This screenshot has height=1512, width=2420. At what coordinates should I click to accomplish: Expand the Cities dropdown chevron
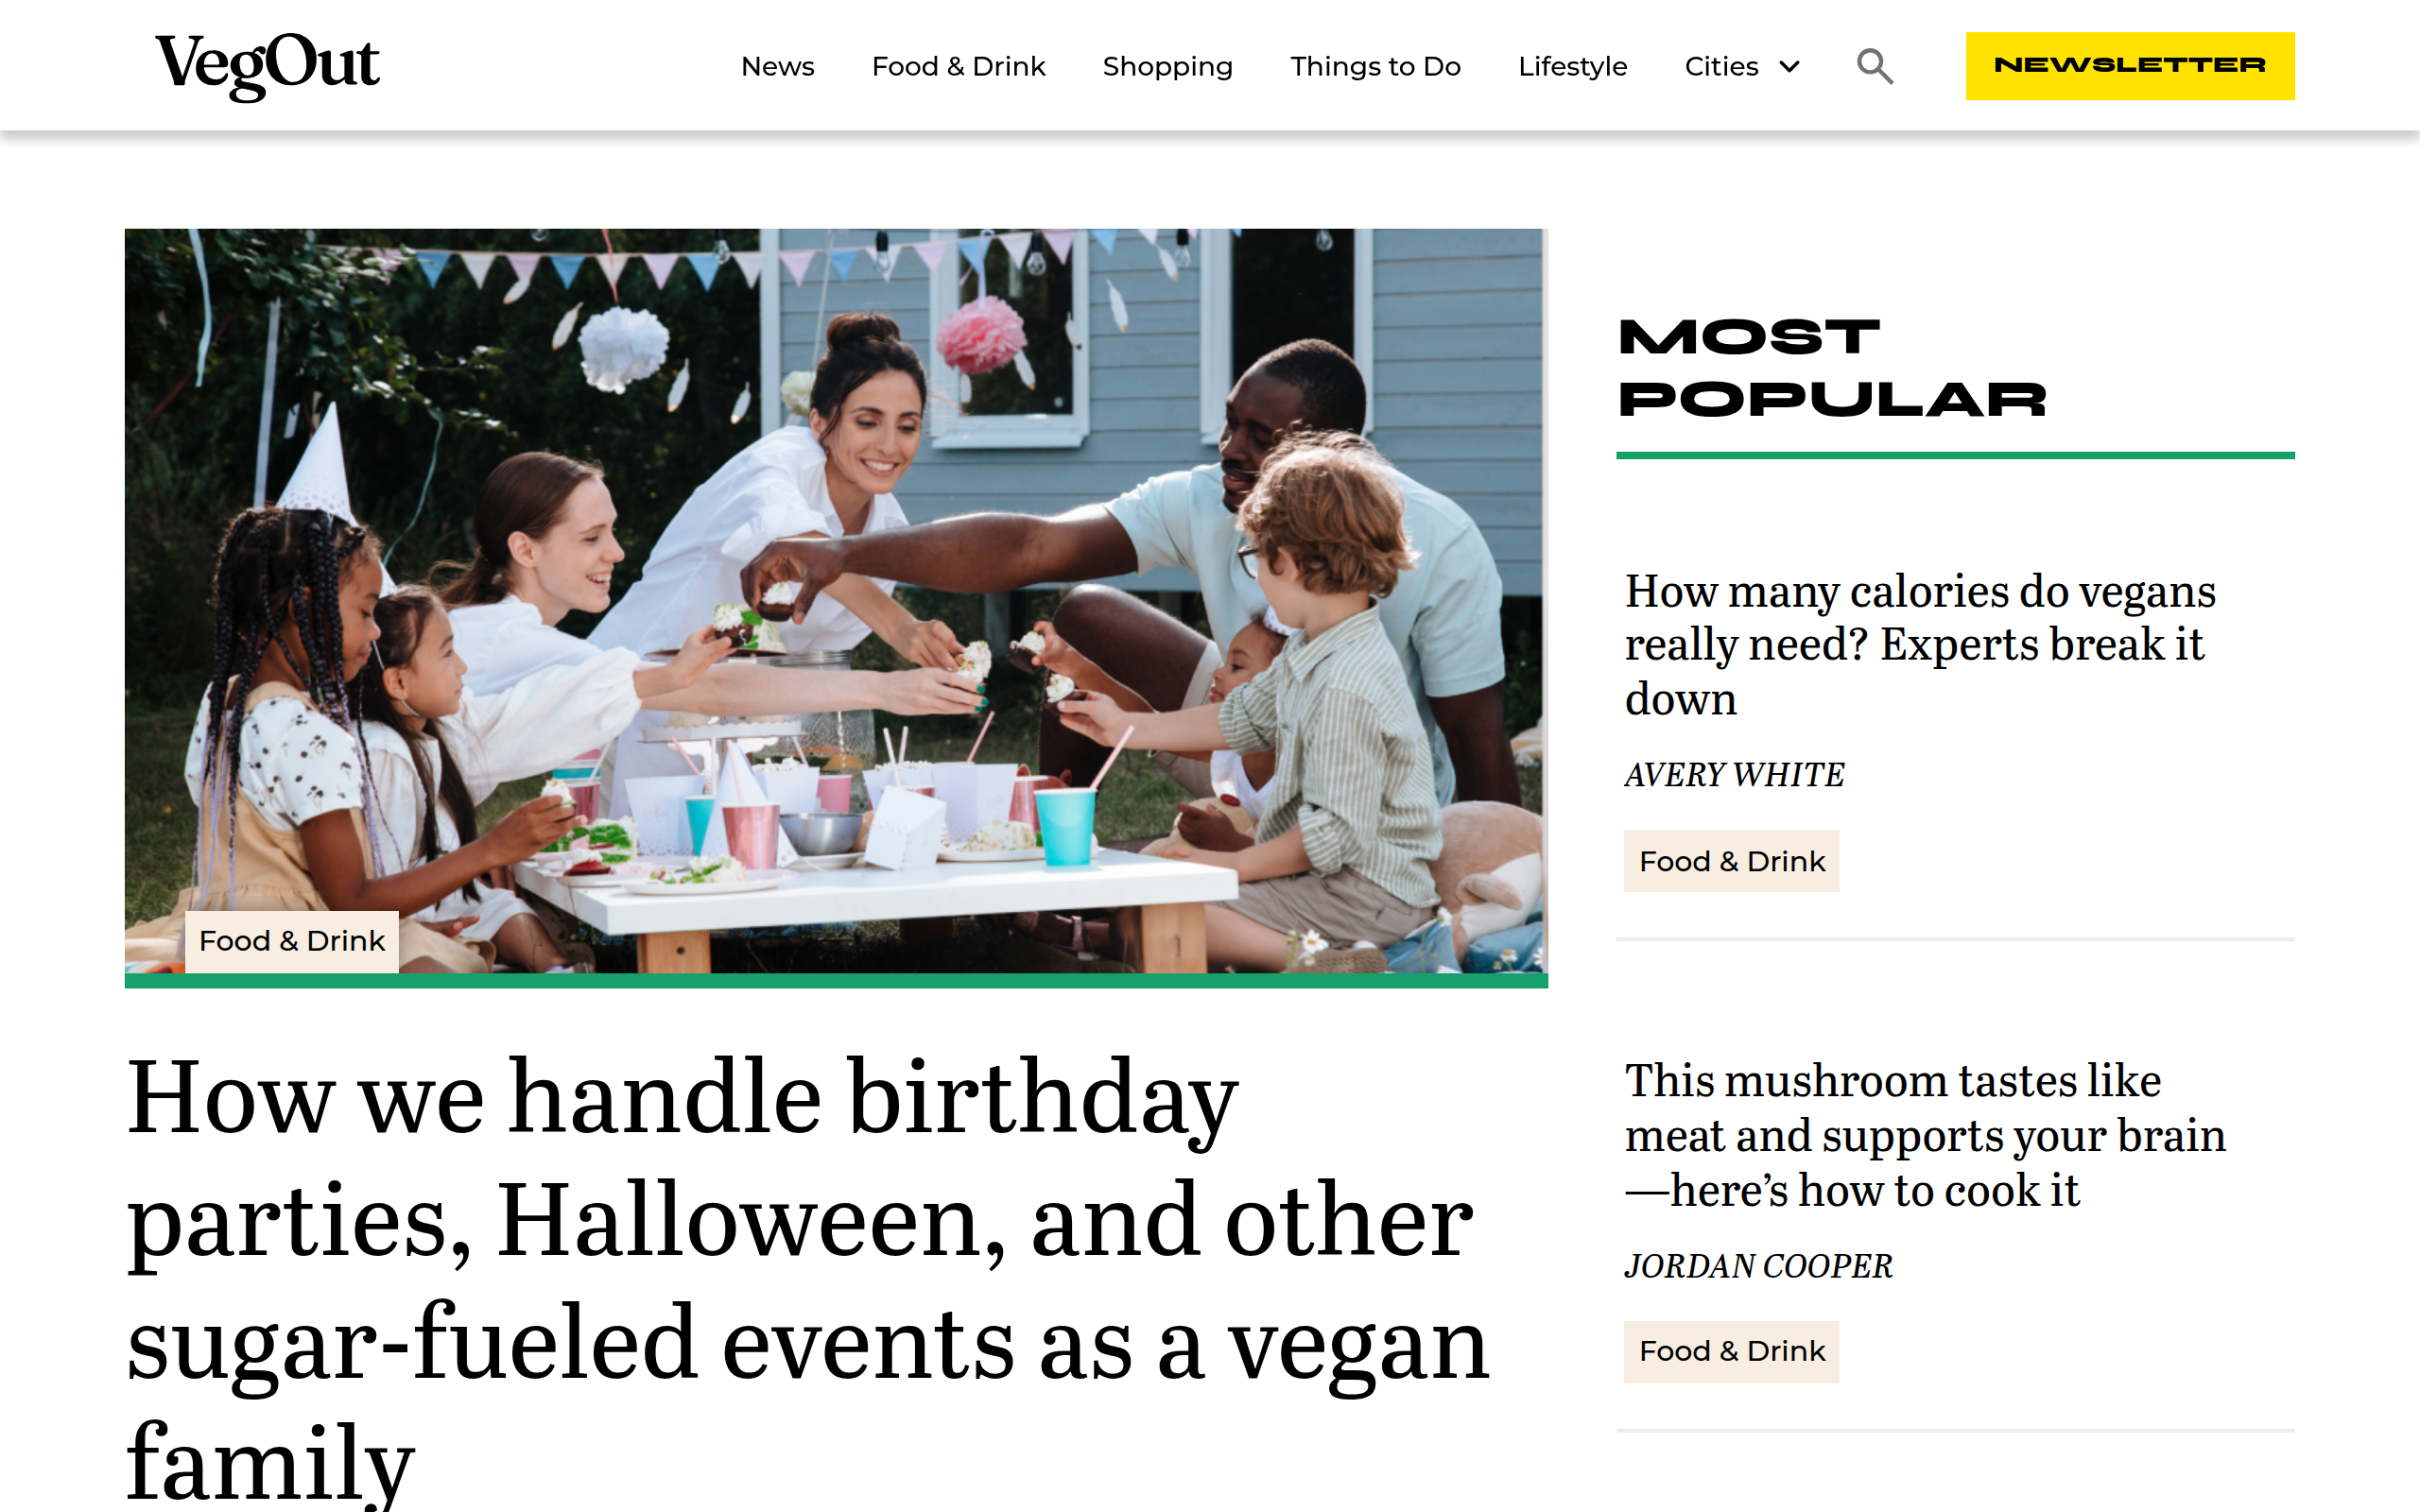[1790, 67]
